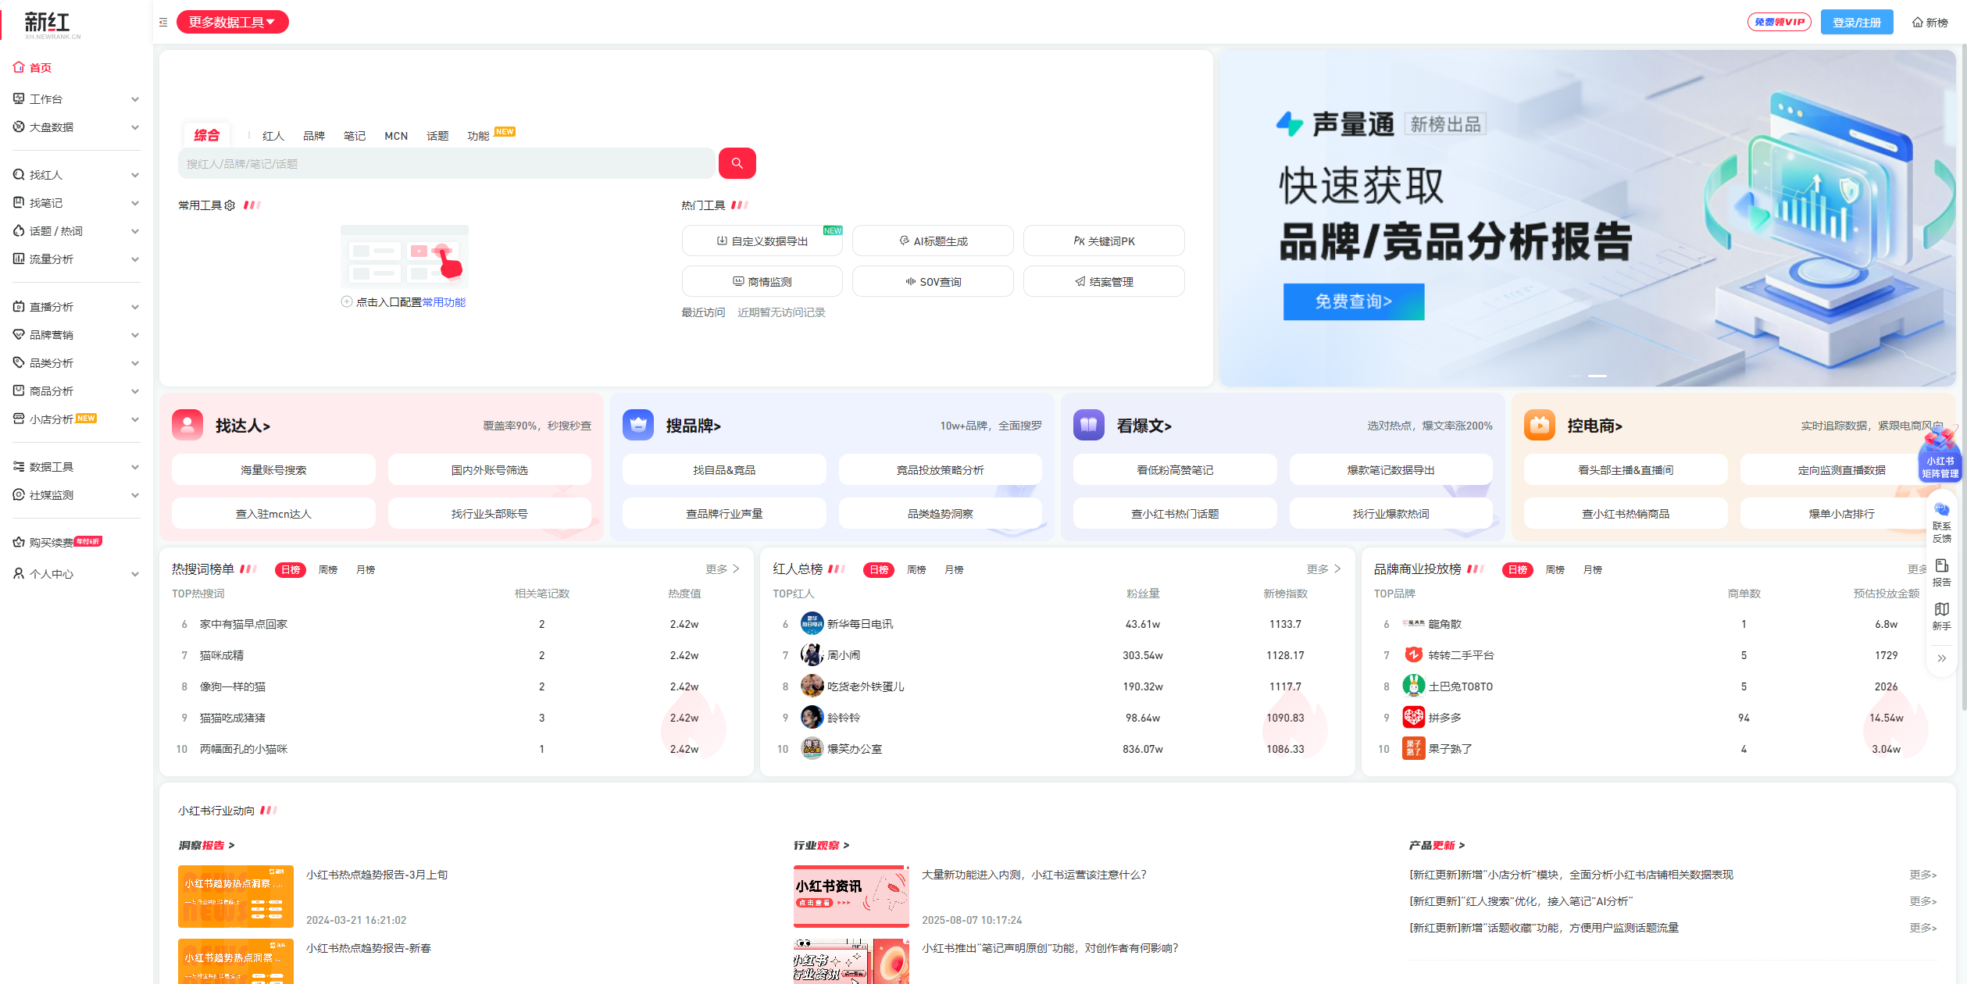Switch 红人总榜 to 月榜
This screenshot has width=1967, height=984.
(x=954, y=569)
